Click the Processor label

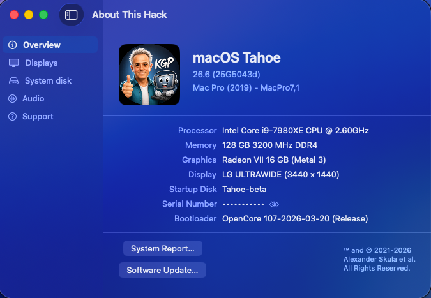197,130
